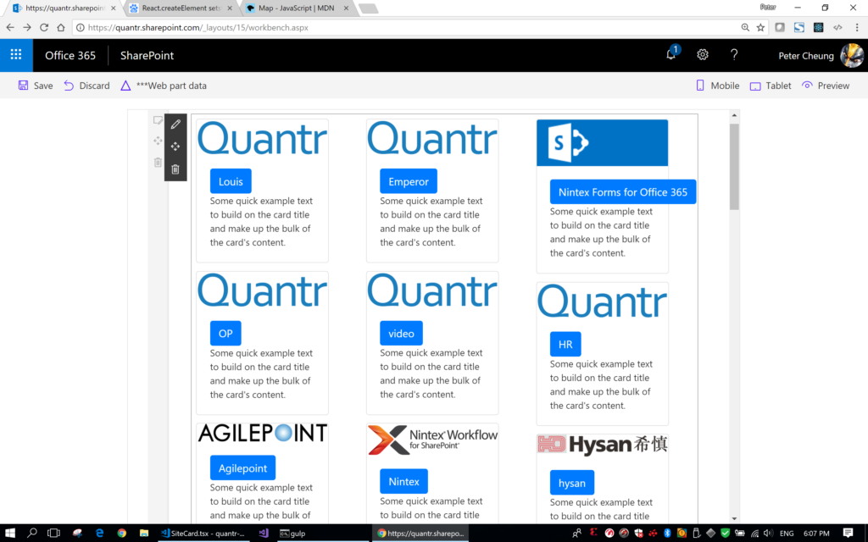This screenshot has height=542, width=868.
Task: Open Visual Studio from the taskbar
Action: [264, 534]
